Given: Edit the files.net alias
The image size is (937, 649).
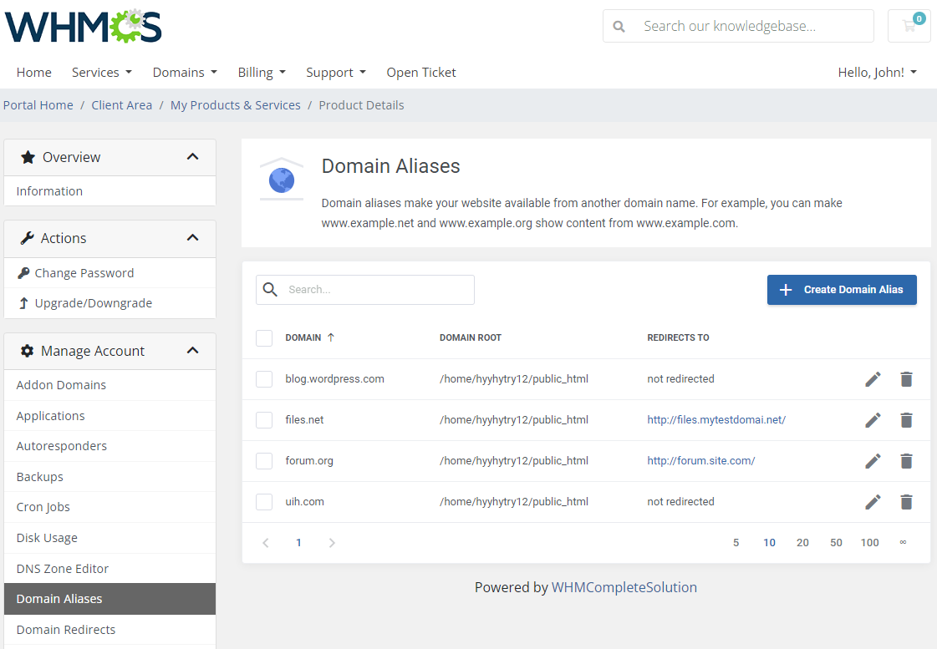Looking at the screenshot, I should pyautogui.click(x=873, y=420).
